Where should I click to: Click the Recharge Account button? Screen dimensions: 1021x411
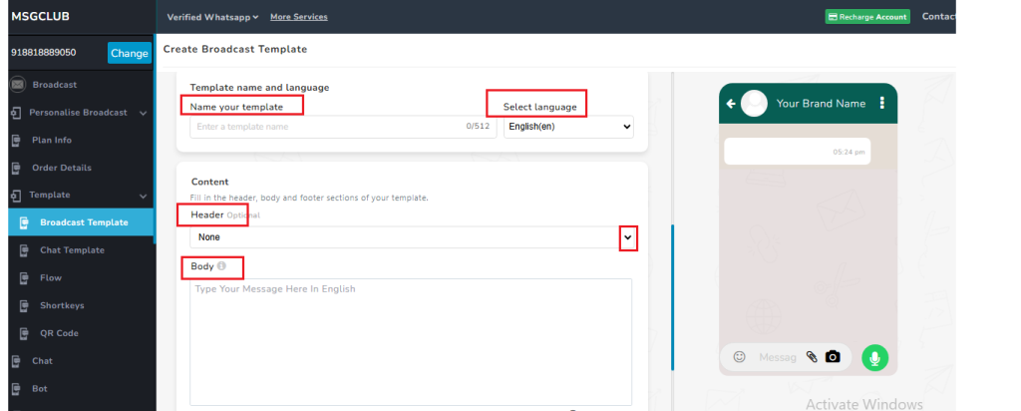(865, 17)
